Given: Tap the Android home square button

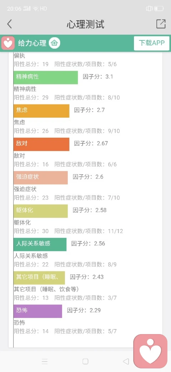Looking at the screenshot, I should (x=85, y=362).
